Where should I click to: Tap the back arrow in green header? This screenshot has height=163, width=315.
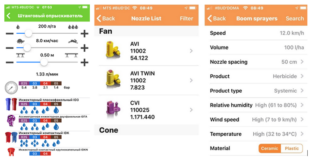coord(9,16)
